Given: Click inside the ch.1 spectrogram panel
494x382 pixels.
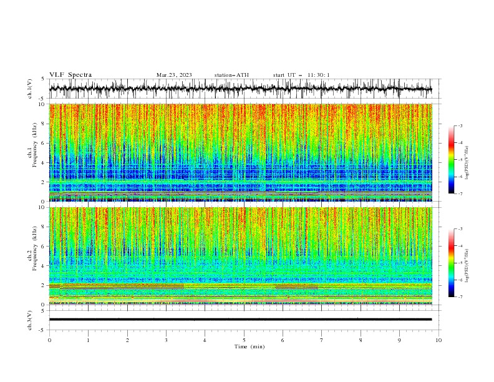Looking at the screenshot, I should tap(241, 152).
